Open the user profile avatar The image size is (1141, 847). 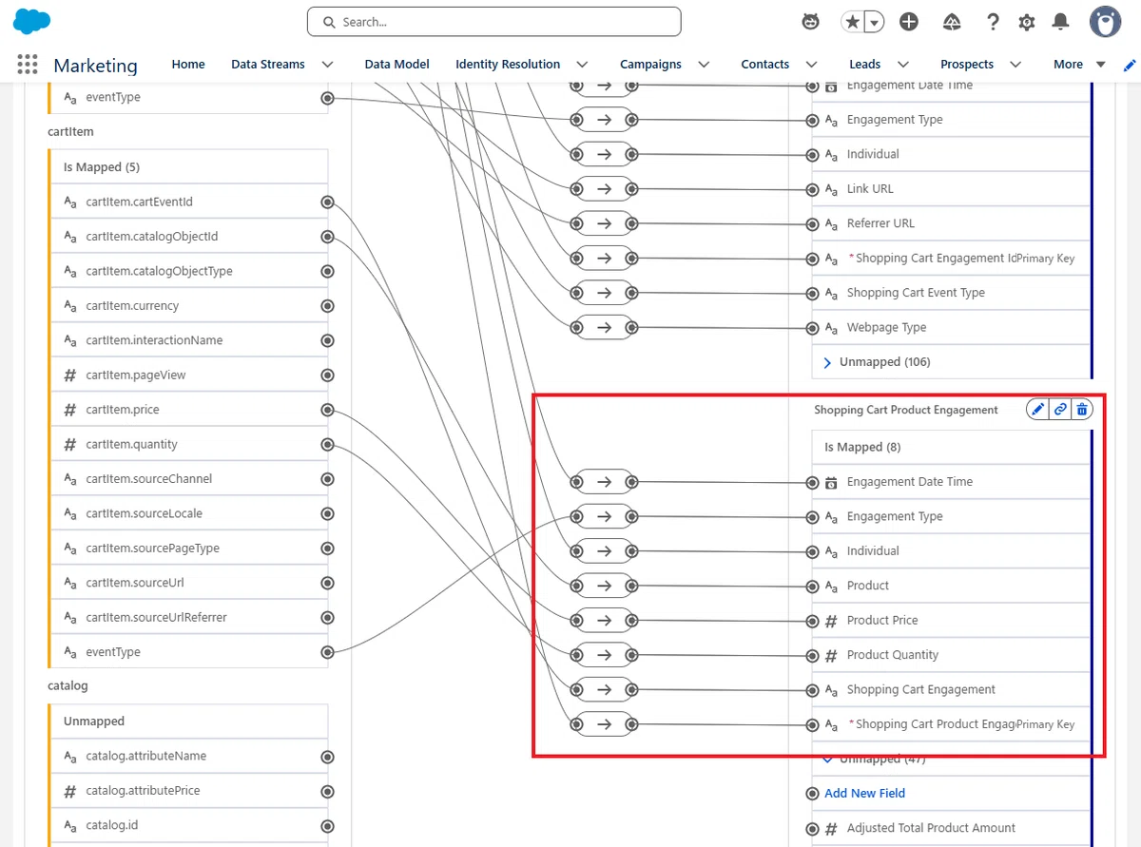pos(1105,22)
